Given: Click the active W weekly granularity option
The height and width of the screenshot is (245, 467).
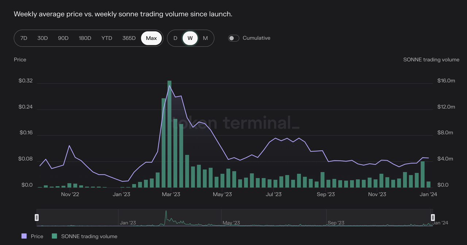Looking at the screenshot, I should 190,38.
